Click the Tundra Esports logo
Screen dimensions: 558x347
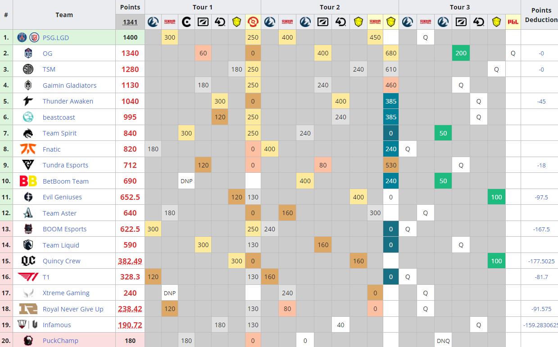(x=28, y=165)
